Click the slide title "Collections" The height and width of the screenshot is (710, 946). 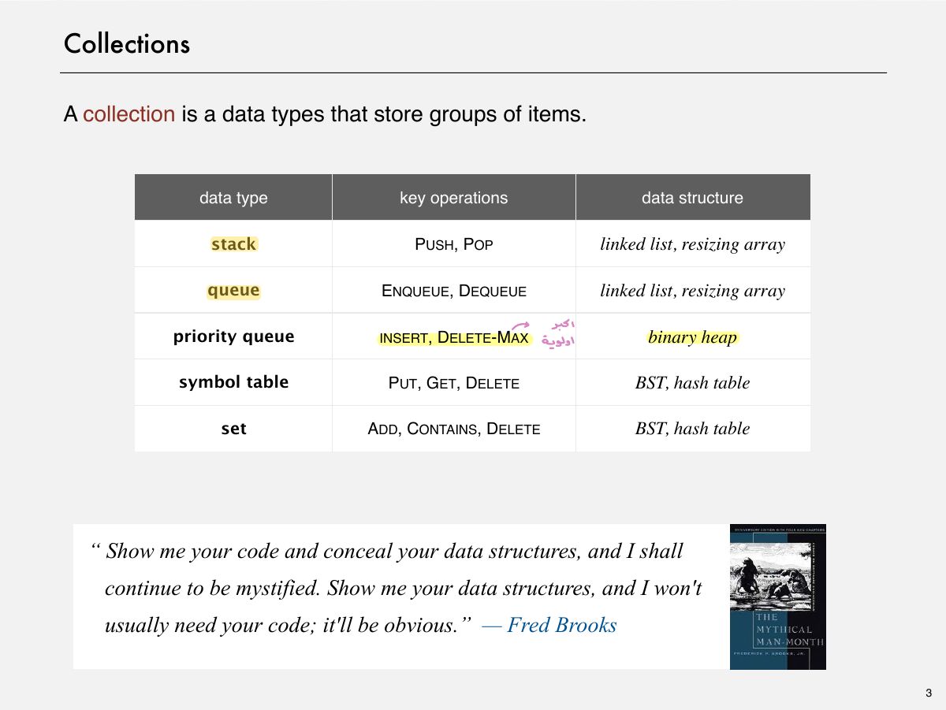127,43
